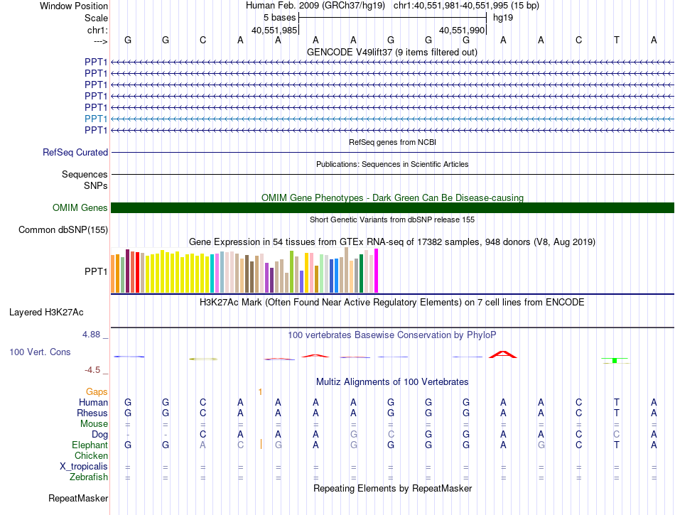The width and height of the screenshot is (675, 515).
Task: Click the large red A in the PhyloP logo
Action: click(503, 354)
